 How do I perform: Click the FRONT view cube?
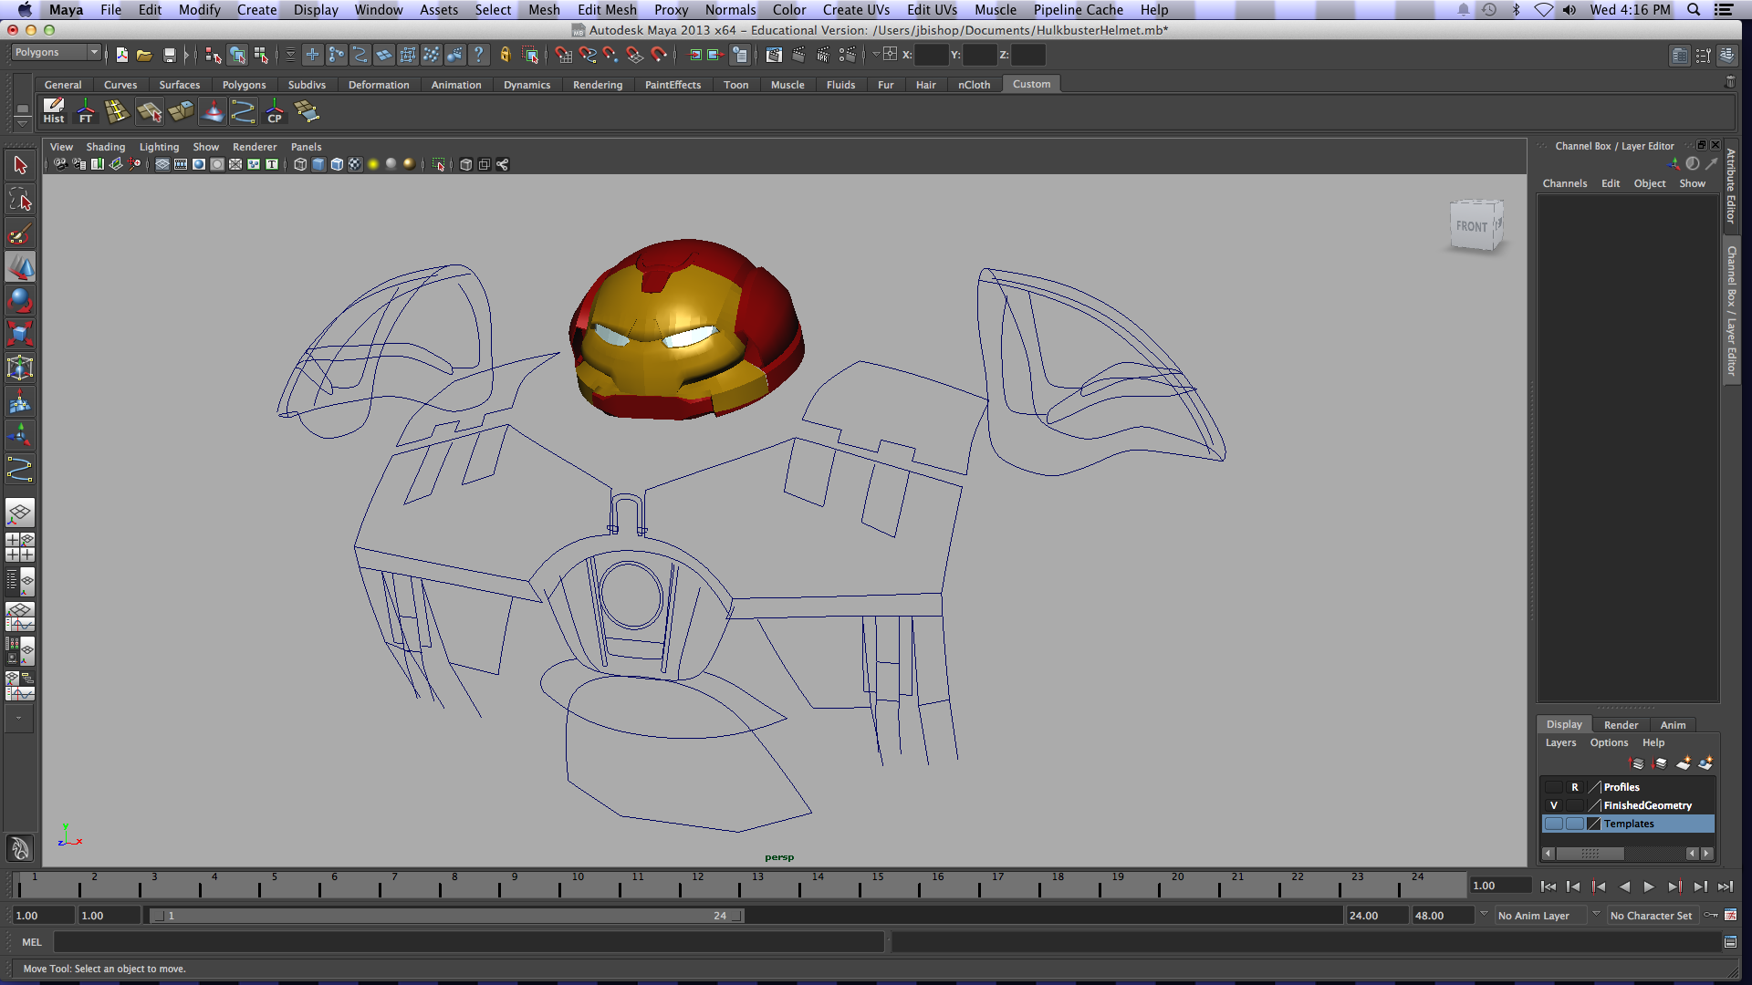[1474, 225]
